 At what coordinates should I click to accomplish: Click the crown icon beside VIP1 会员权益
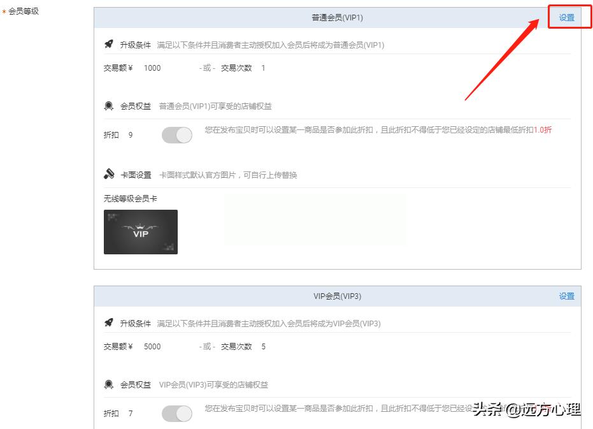coord(109,106)
